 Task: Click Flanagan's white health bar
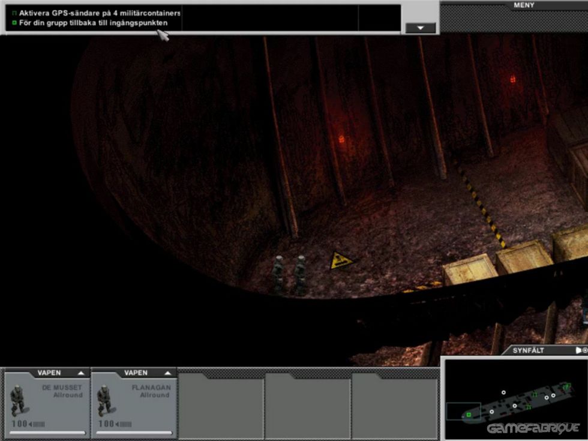(134, 433)
